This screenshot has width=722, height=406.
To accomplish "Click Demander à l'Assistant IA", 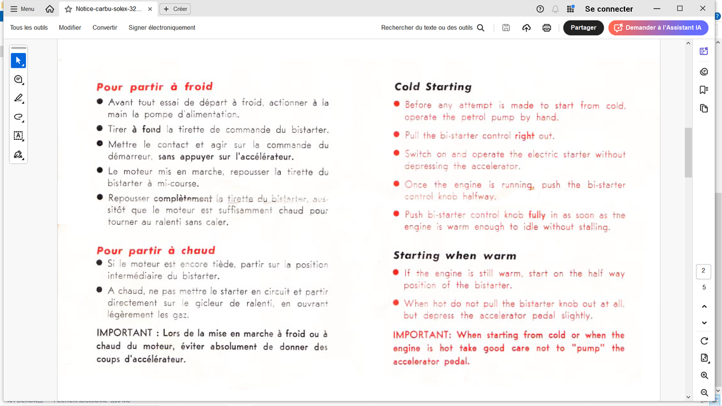I will point(658,28).
